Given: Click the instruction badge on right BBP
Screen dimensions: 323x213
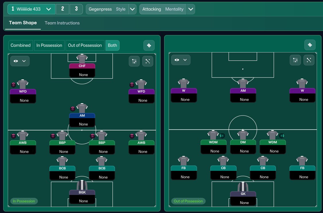Looking at the screenshot, I should [92, 136].
